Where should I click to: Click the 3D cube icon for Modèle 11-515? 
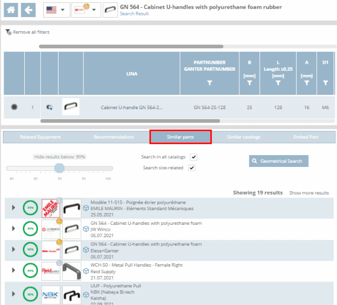(x=86, y=208)
